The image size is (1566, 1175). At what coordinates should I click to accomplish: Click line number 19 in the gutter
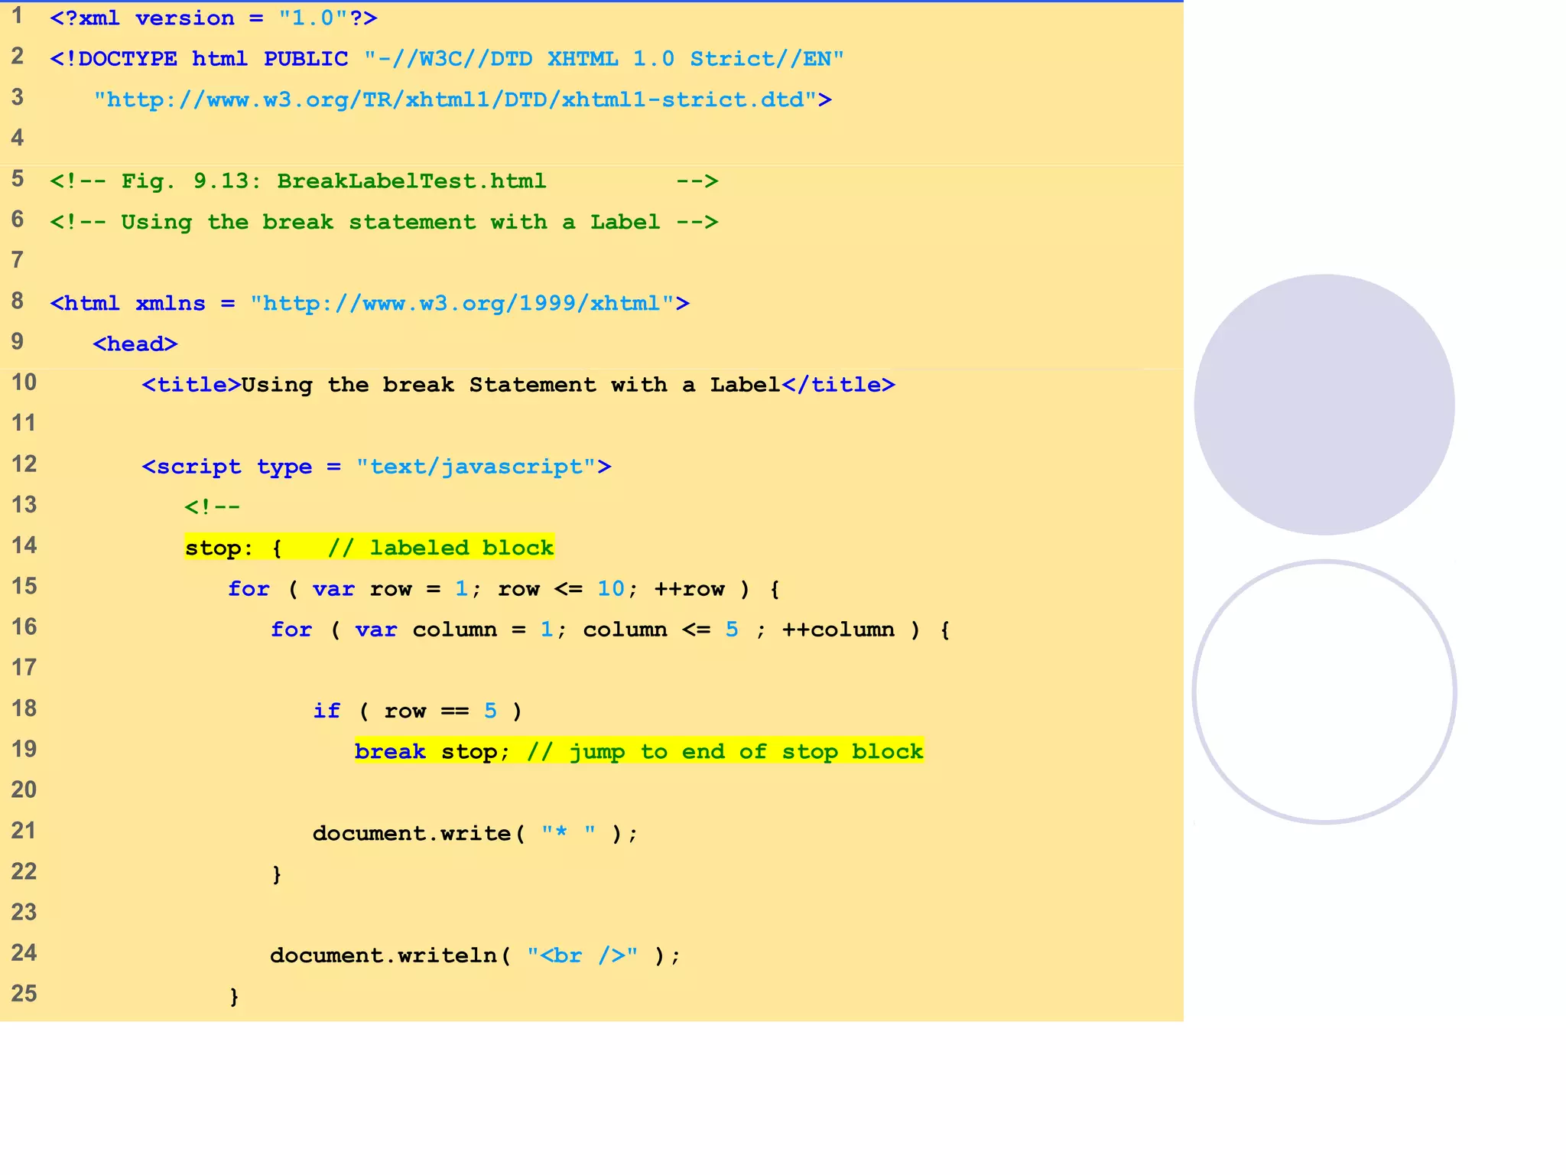[x=24, y=749]
